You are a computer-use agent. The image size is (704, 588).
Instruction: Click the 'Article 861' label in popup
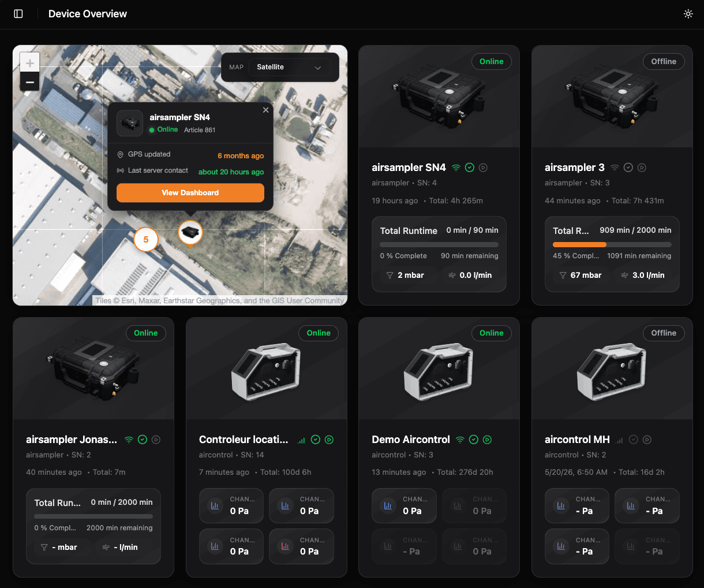[x=200, y=130]
